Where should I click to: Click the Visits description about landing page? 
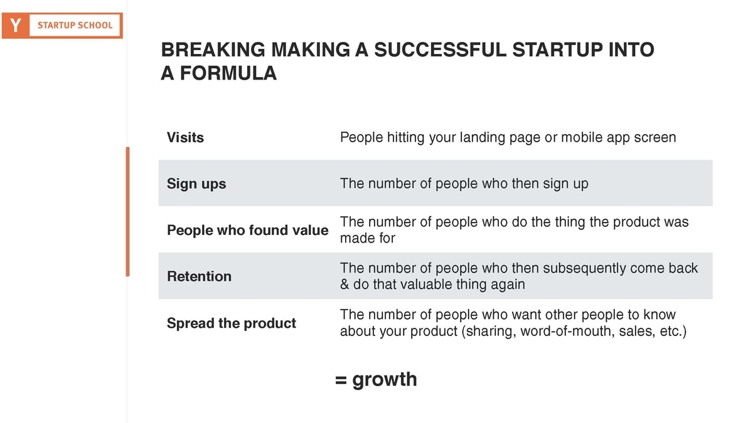pyautogui.click(x=508, y=137)
